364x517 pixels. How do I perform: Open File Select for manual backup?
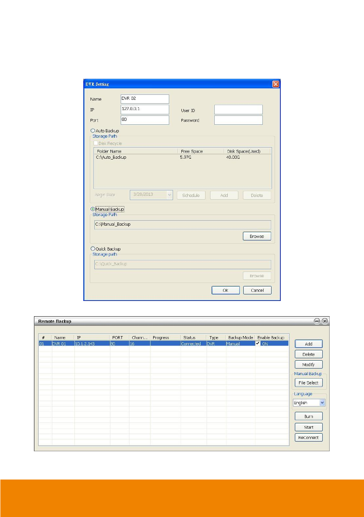[309, 382]
